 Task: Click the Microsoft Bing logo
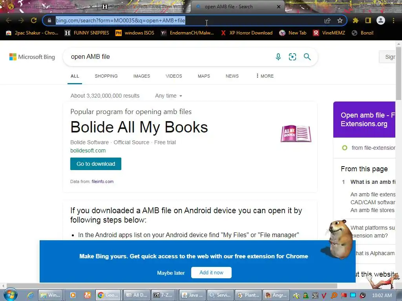coord(32,57)
